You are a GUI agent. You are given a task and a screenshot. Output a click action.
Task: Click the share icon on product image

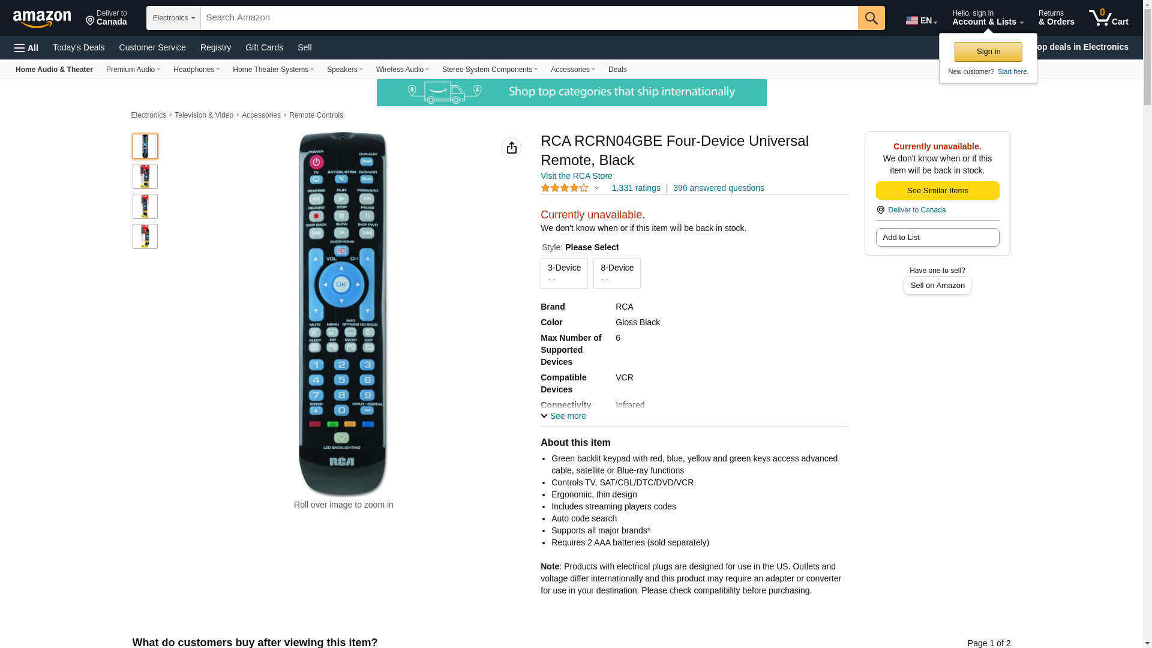click(511, 148)
